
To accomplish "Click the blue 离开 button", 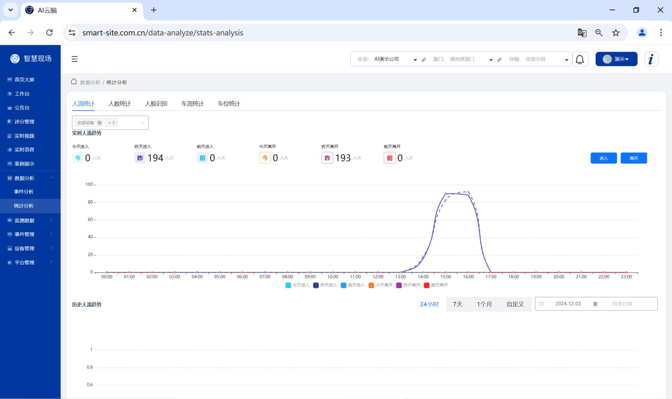I will (x=634, y=158).
